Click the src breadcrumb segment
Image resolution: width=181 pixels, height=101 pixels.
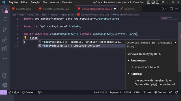[14, 15]
